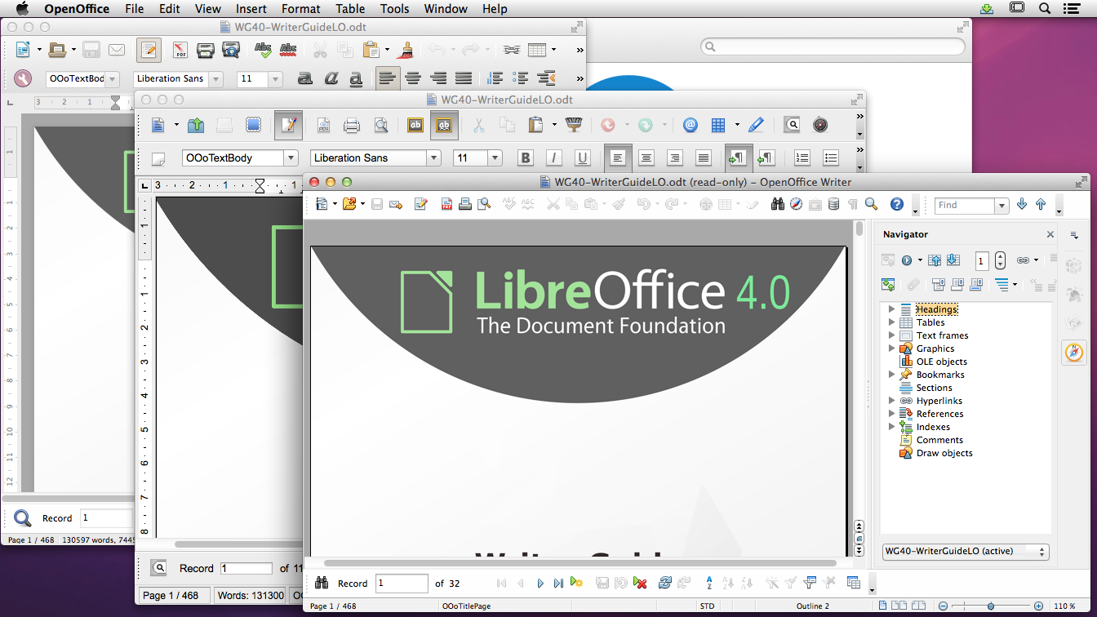Toggle Italic in the middle window

pyautogui.click(x=554, y=158)
